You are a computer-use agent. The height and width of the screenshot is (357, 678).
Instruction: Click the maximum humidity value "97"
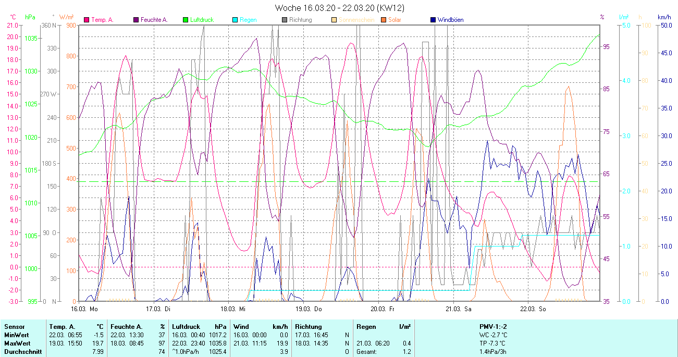click(162, 343)
